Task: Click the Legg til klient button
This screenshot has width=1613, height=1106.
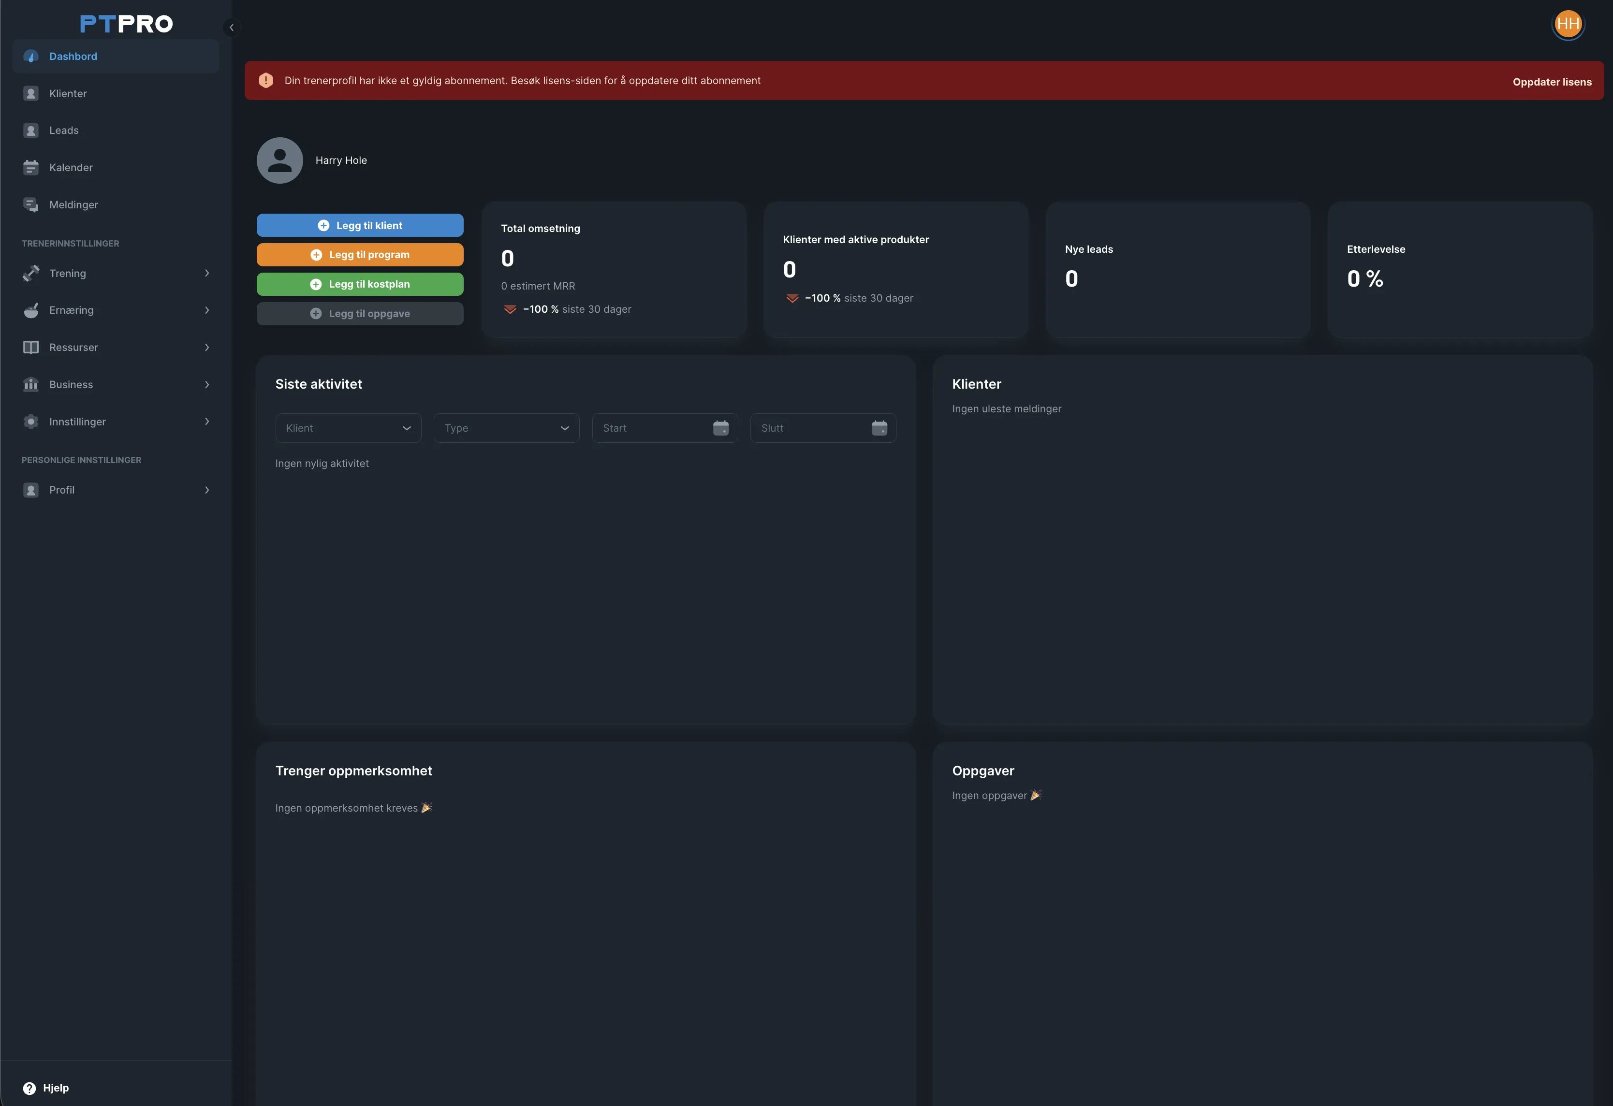Action: point(360,225)
